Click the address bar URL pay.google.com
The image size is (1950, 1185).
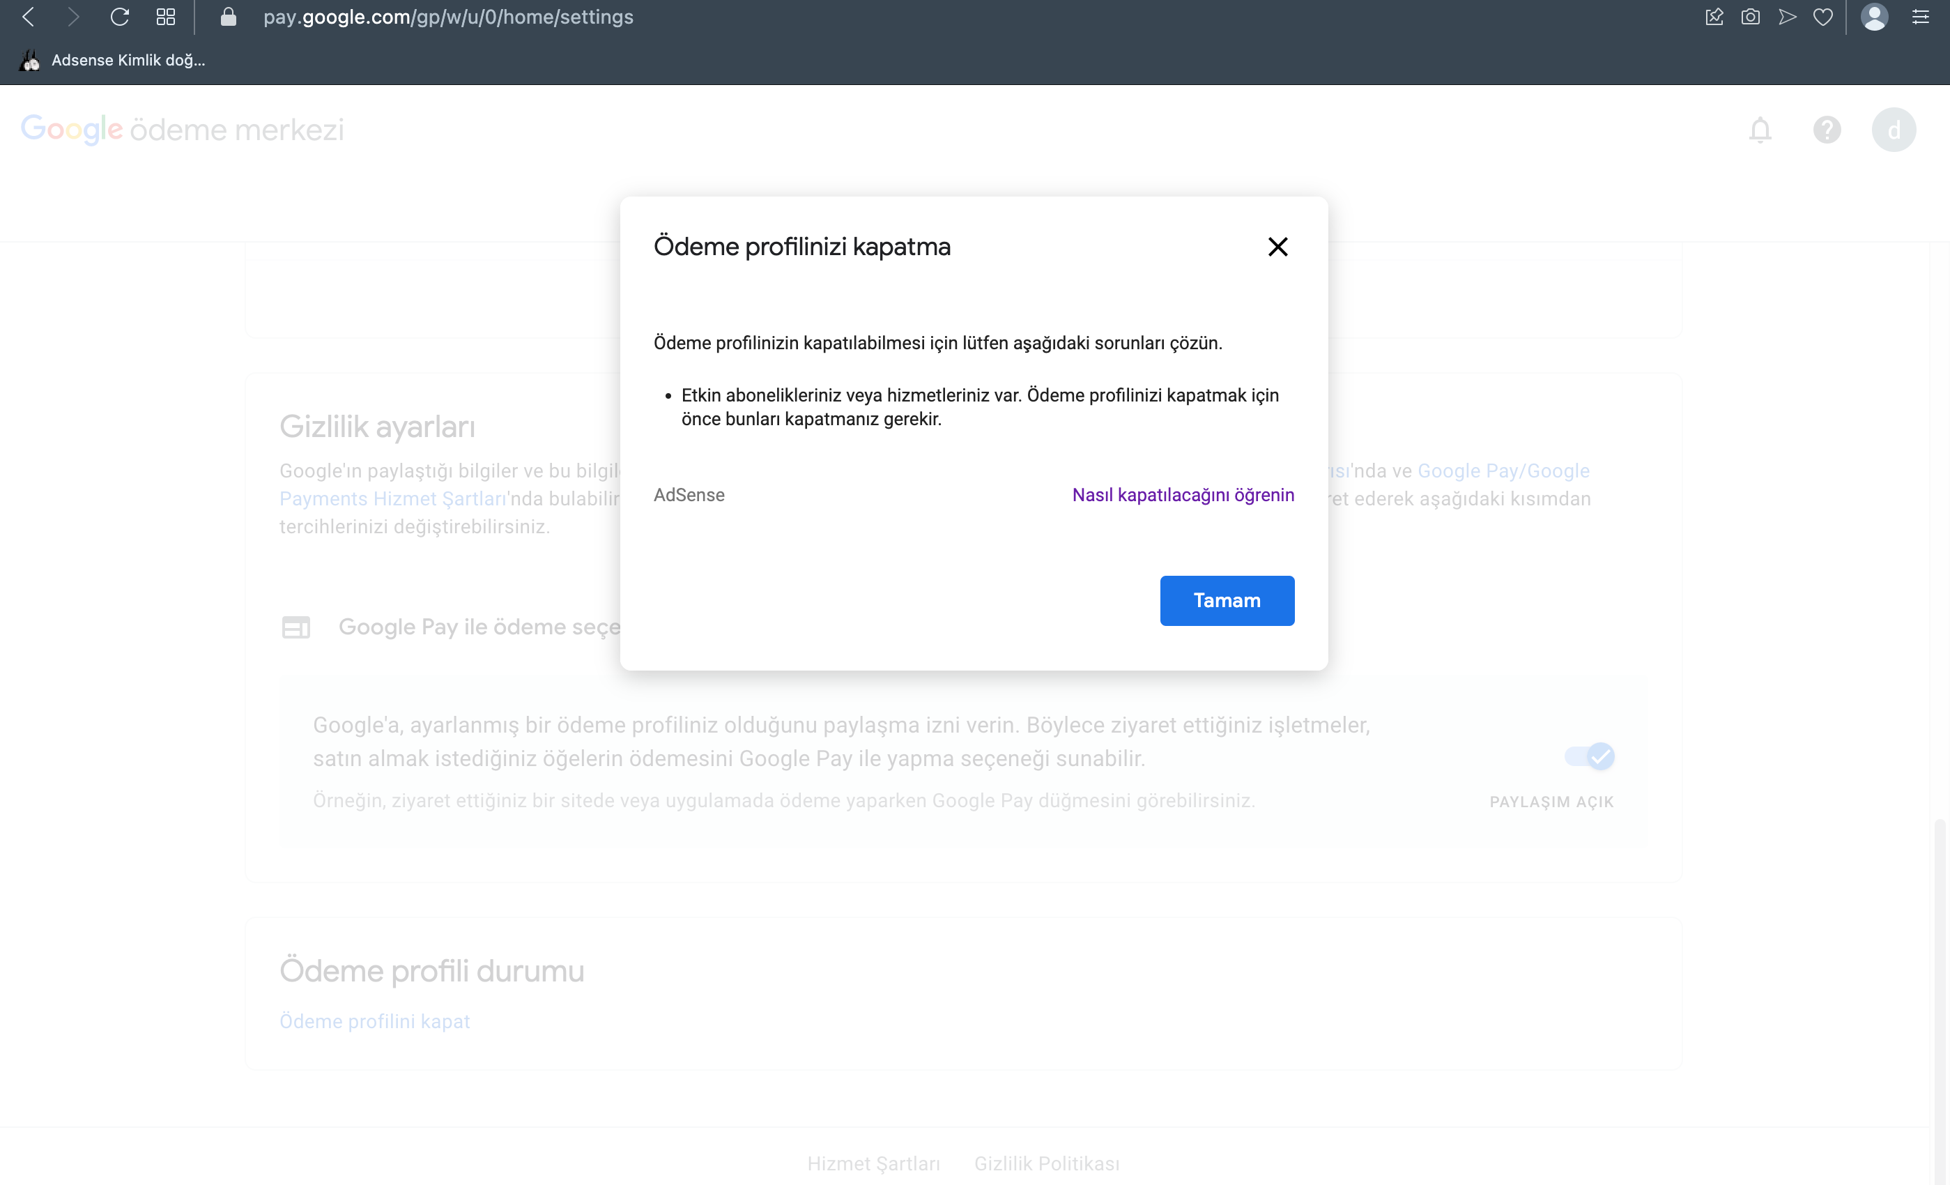(448, 17)
